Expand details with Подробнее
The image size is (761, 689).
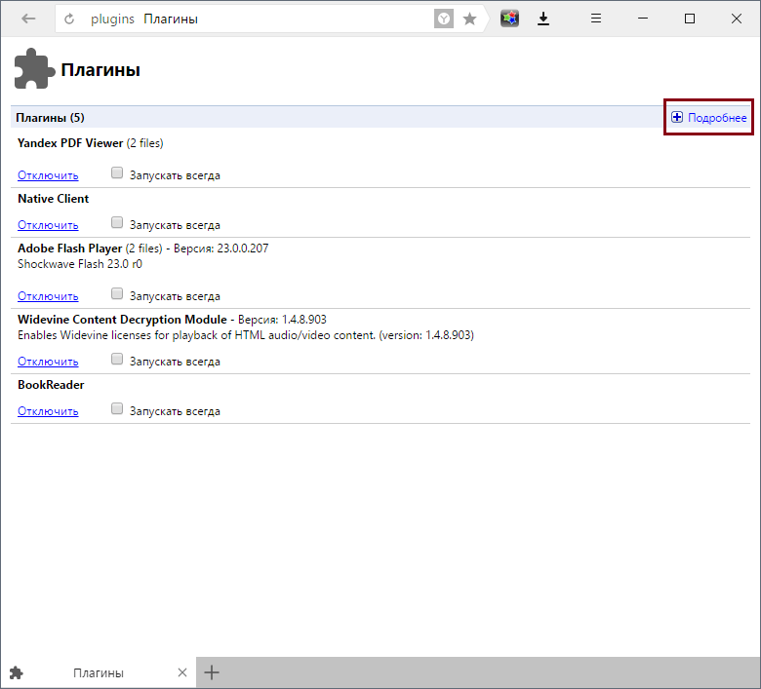709,117
